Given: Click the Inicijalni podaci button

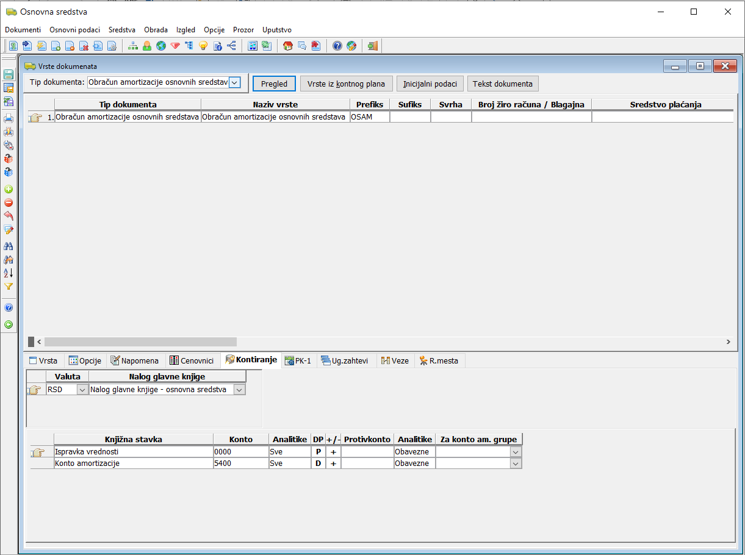Looking at the screenshot, I should point(430,84).
